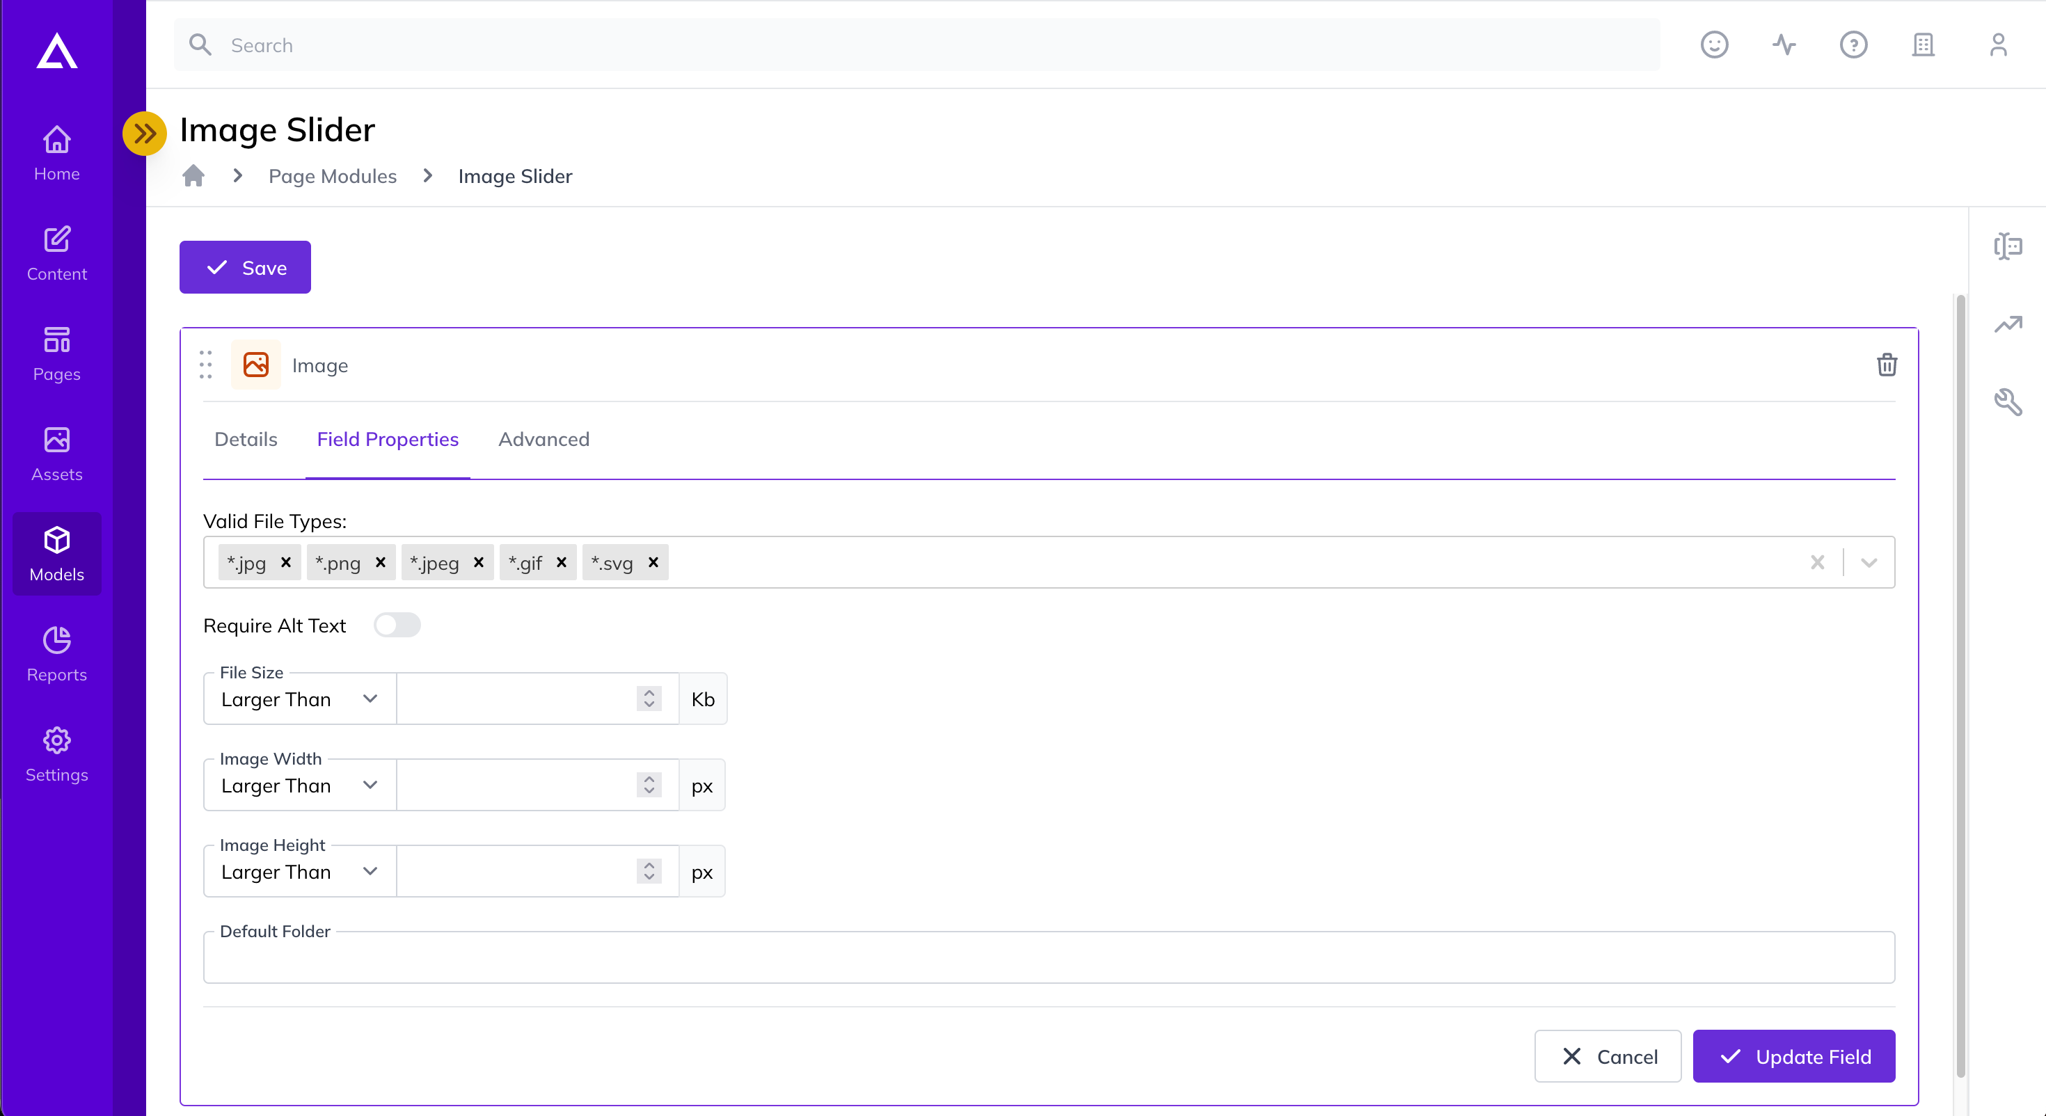Open Image Width comparison dropdown

pyautogui.click(x=299, y=786)
